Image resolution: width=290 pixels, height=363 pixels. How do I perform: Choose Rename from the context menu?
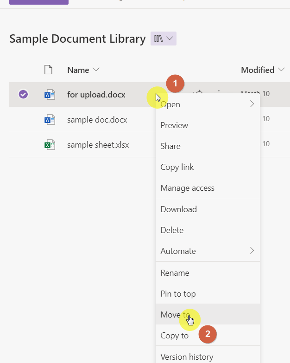208,272
